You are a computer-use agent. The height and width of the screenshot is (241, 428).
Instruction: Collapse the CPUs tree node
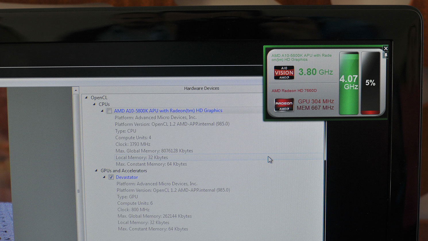(x=94, y=104)
